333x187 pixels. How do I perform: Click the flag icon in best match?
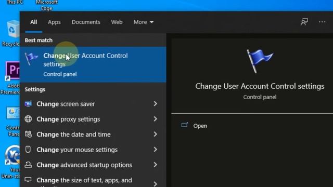pos(31,58)
